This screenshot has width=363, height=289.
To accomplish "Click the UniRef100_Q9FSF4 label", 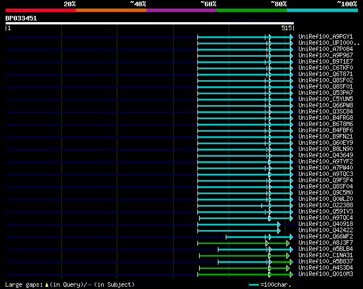I will [326, 181].
